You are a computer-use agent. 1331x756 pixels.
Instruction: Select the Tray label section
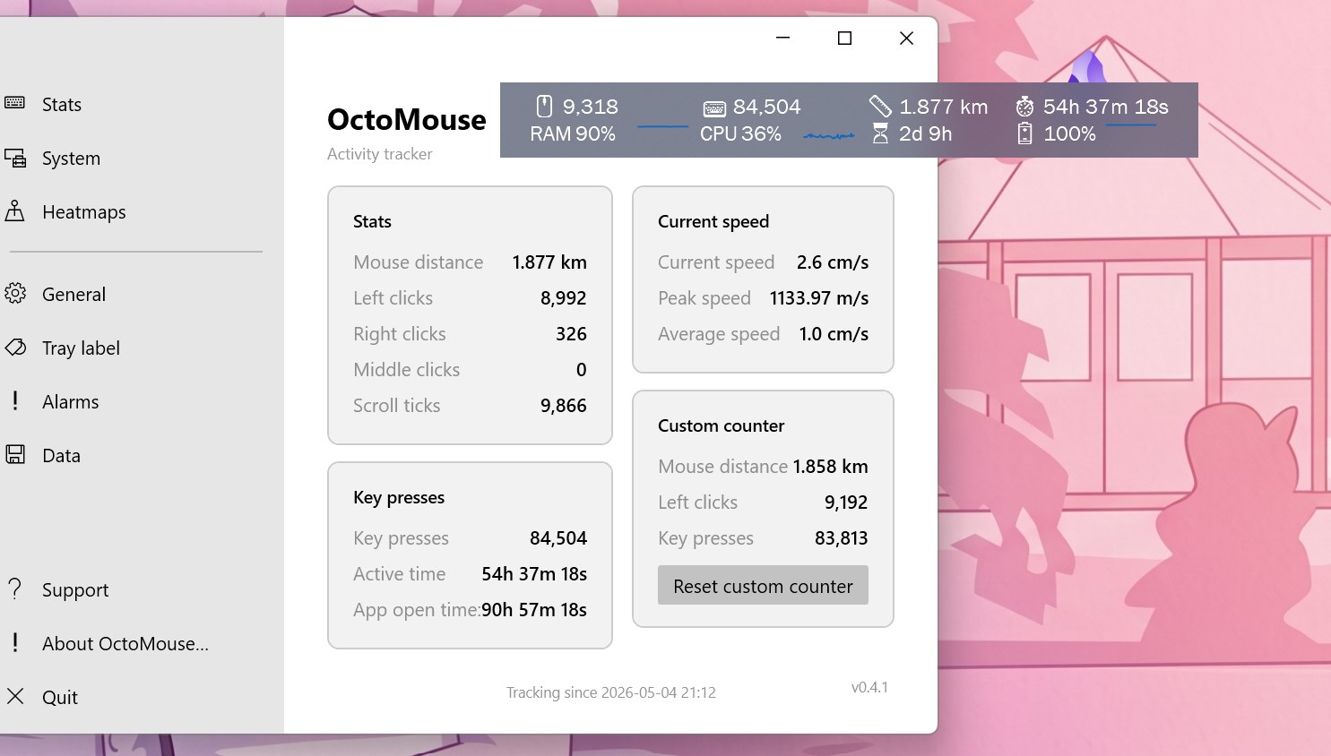coord(81,348)
